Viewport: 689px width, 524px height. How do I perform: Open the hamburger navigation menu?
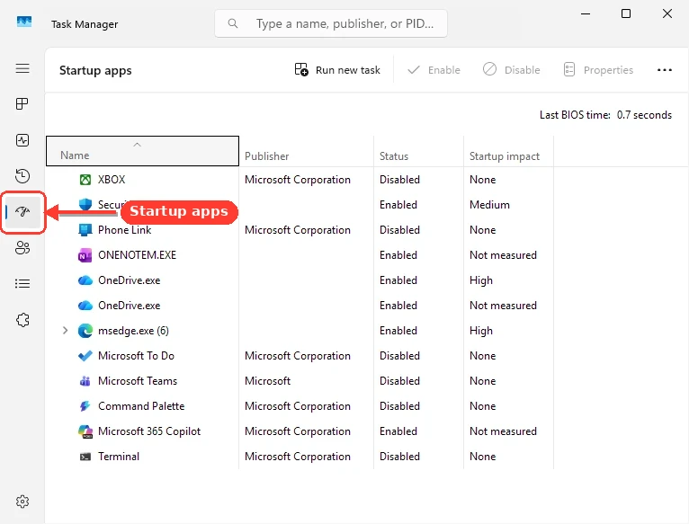pyautogui.click(x=22, y=68)
